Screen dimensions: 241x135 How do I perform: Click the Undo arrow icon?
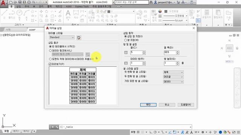coord(34,2)
